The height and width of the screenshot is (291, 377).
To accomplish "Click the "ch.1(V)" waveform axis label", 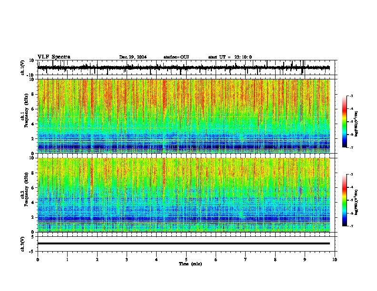I will click(23, 68).
